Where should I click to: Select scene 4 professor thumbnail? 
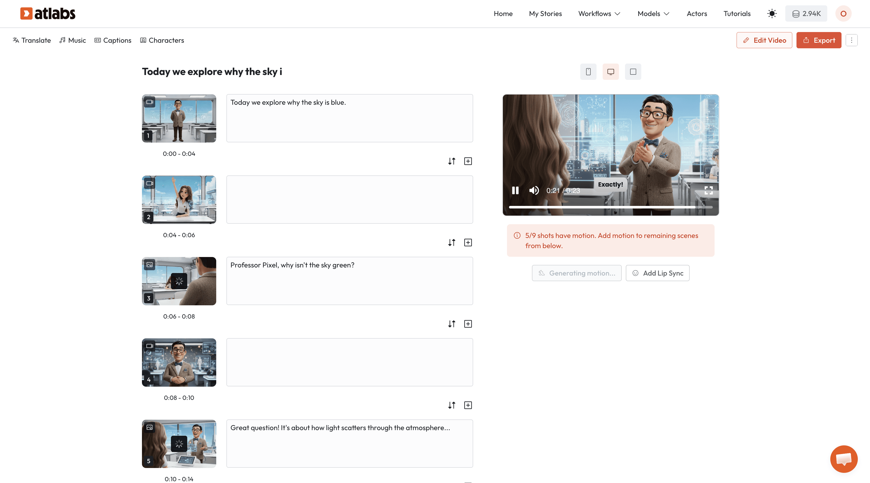179,363
